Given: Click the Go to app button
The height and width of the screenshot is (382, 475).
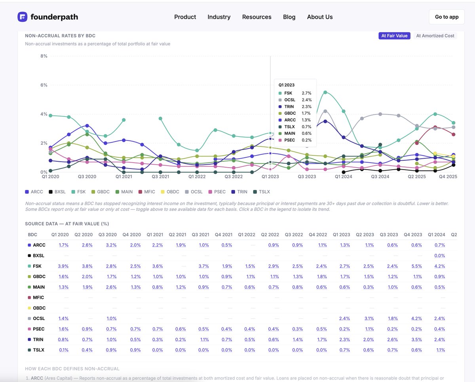Looking at the screenshot, I should [446, 17].
